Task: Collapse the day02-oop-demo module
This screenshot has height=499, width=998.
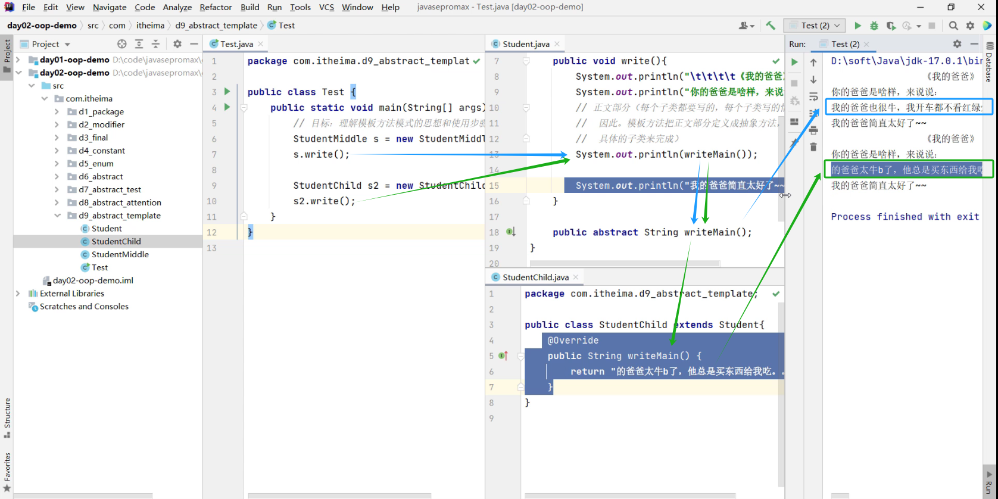Action: coord(18,73)
